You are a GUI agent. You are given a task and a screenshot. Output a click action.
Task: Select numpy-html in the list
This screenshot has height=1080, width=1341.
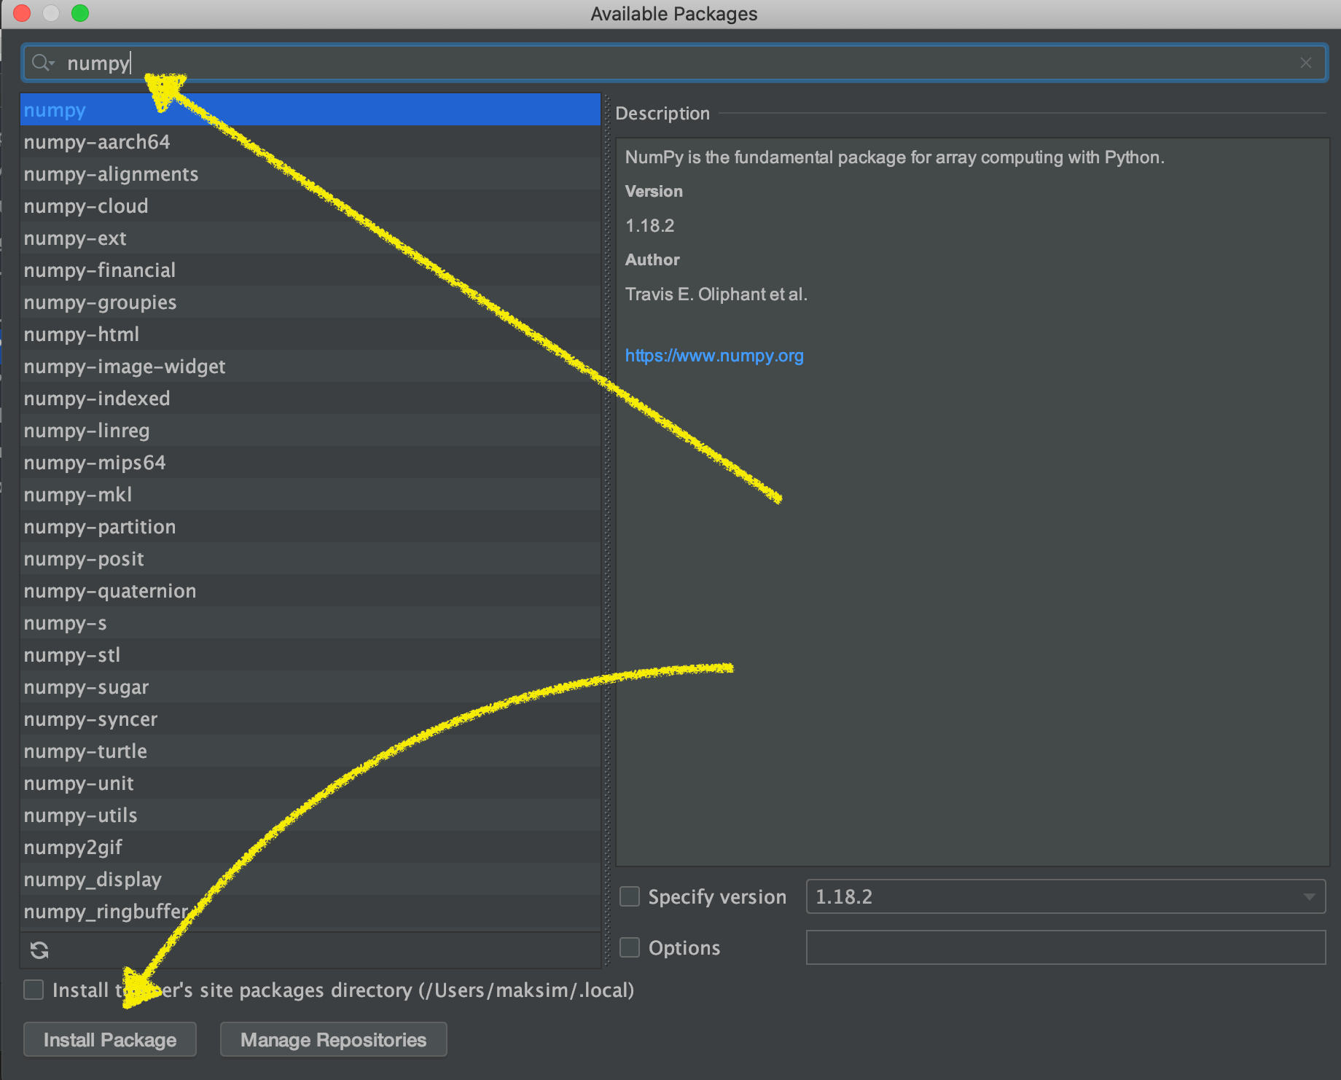point(310,334)
